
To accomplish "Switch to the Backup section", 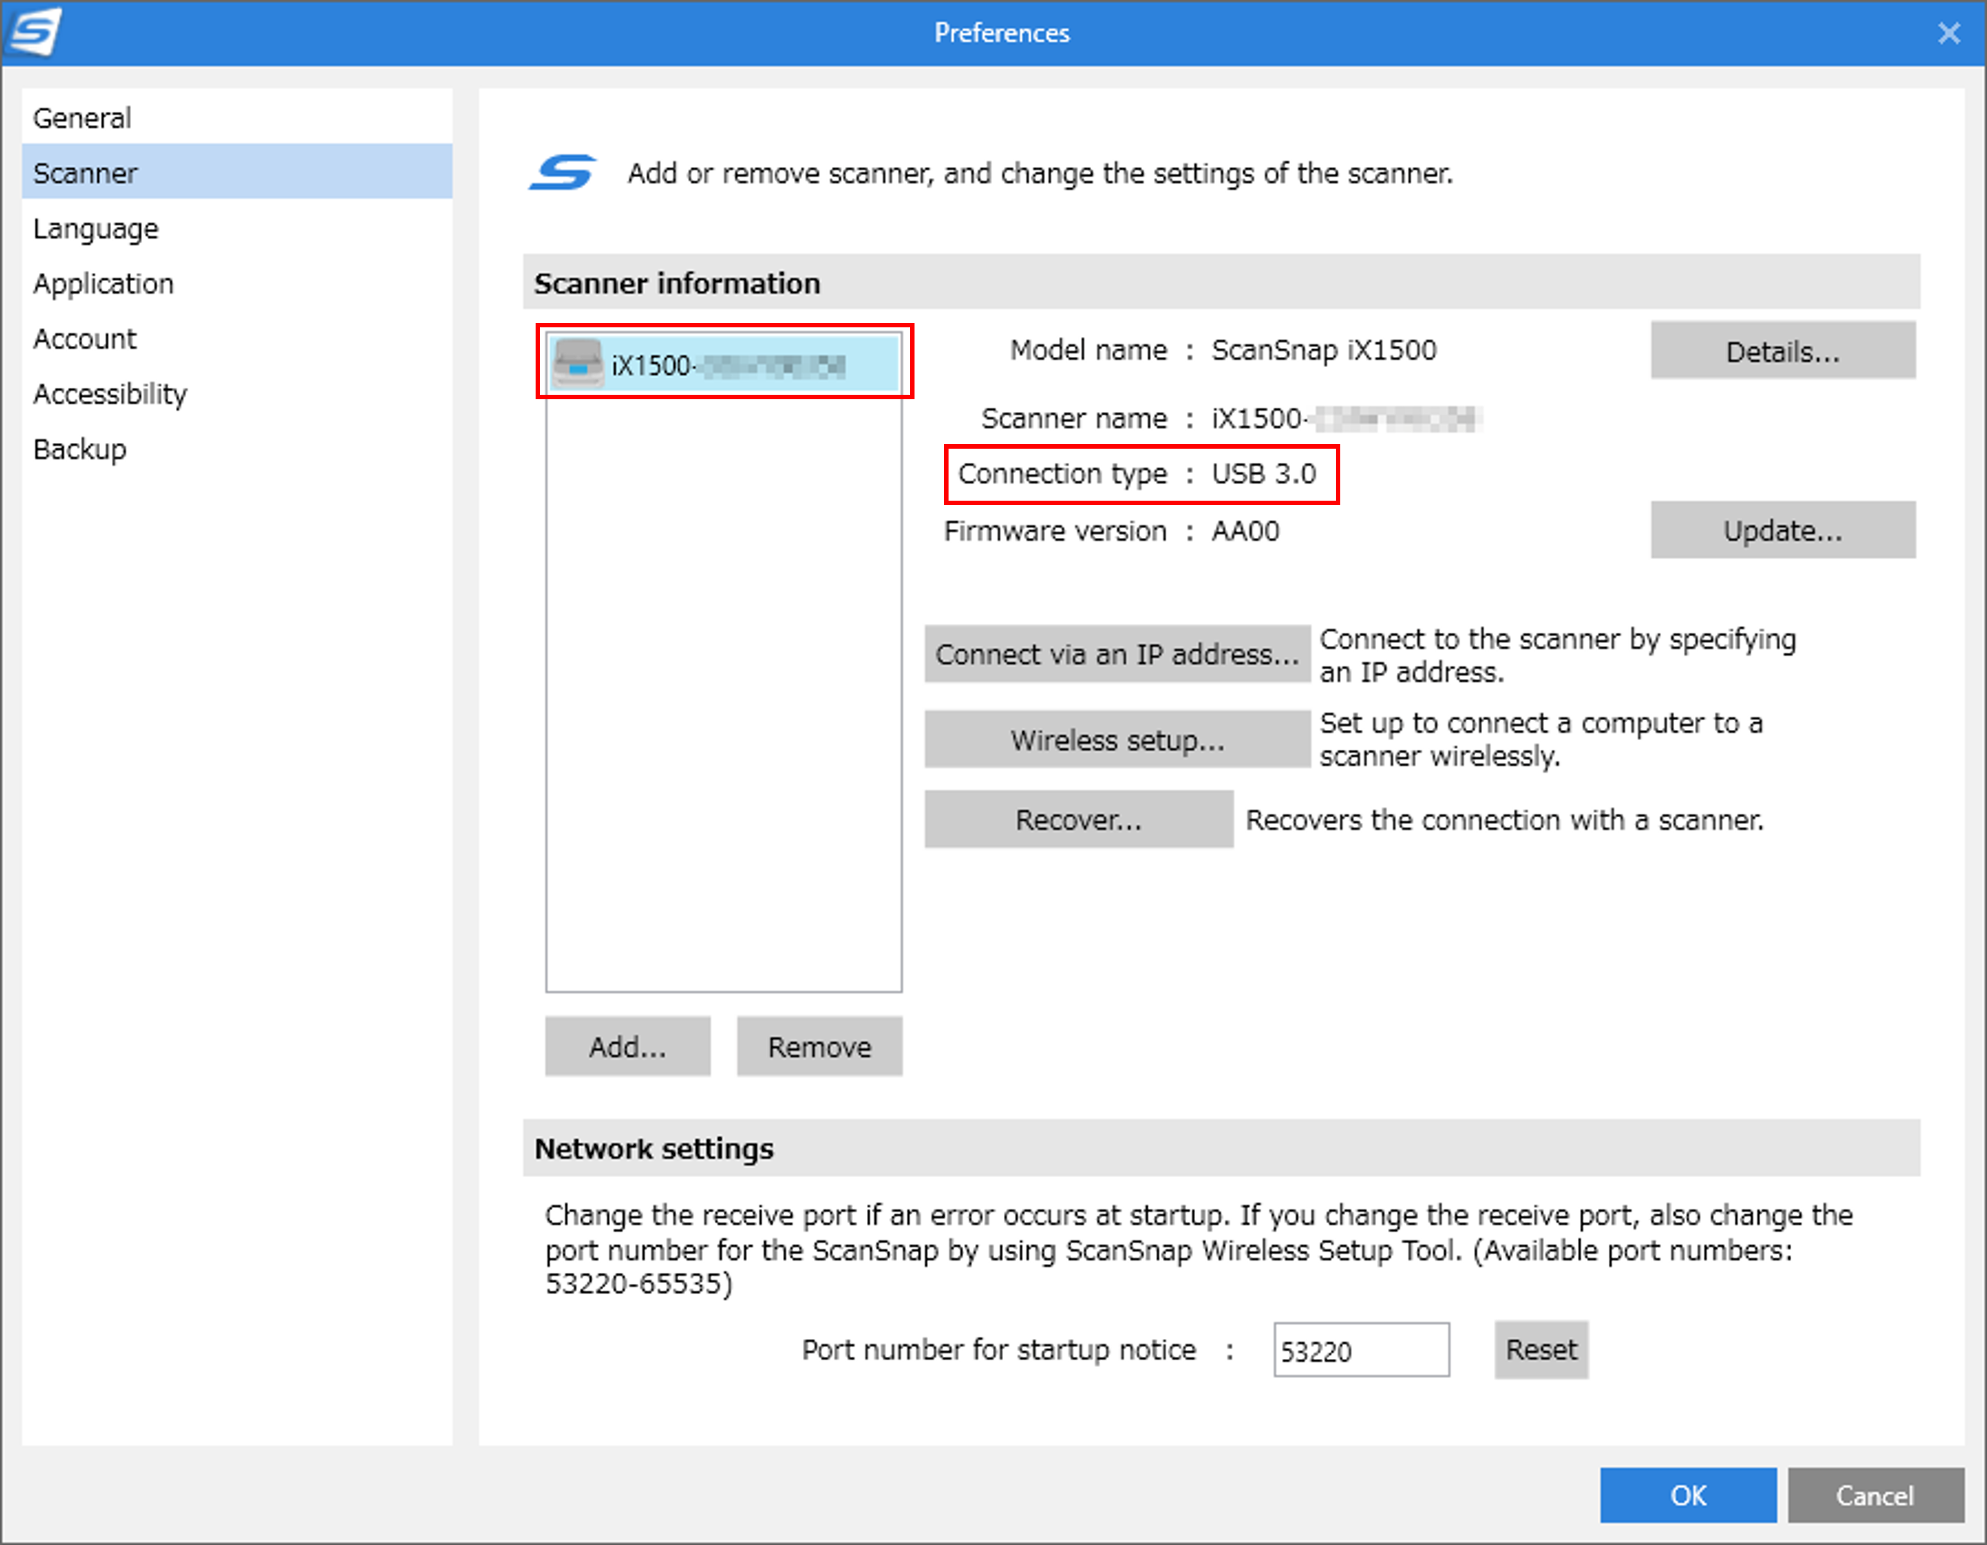I will (79, 449).
